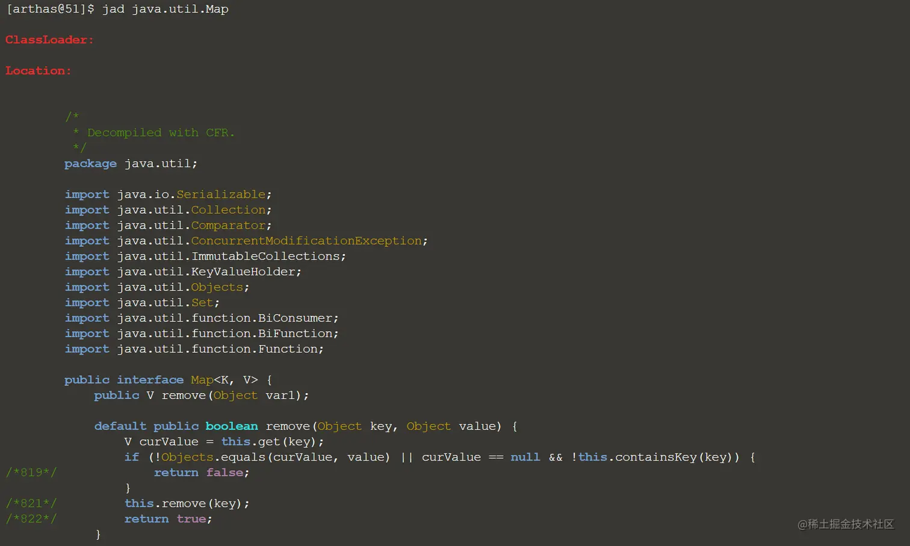Click the 'BiConsumer' import line
Viewport: 910px width, 546px height.
click(202, 318)
